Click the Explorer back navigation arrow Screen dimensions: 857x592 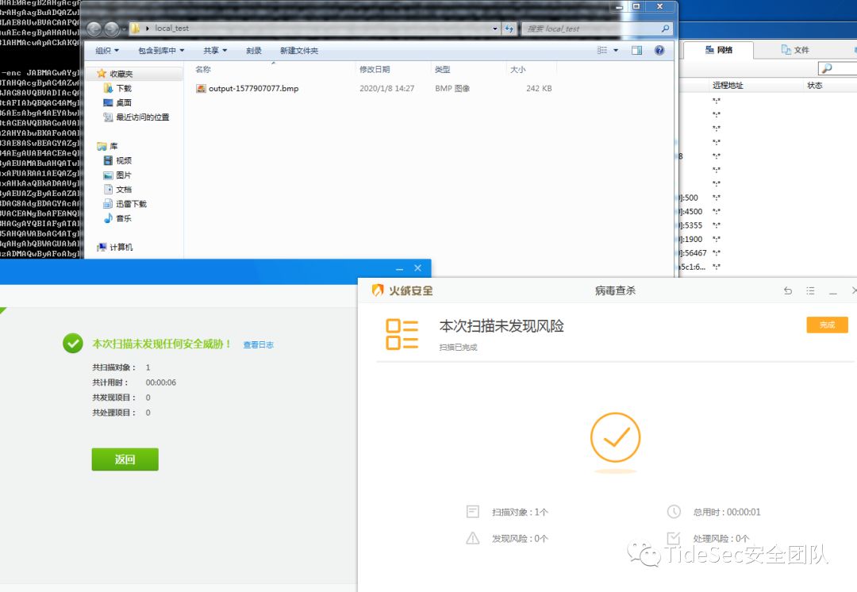click(94, 29)
